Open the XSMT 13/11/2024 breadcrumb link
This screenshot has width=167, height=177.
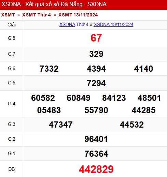[x=78, y=15]
